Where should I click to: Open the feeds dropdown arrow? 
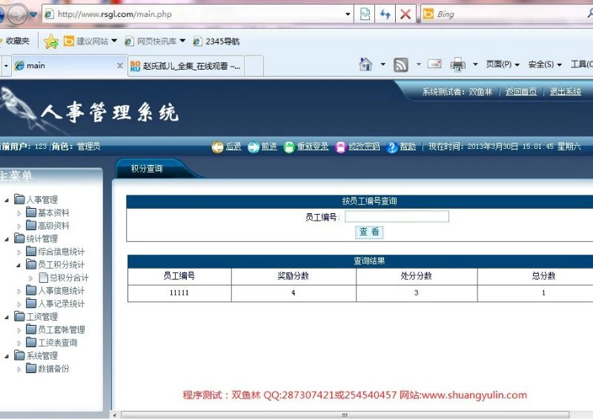pyautogui.click(x=418, y=64)
